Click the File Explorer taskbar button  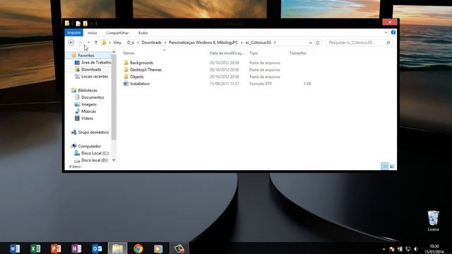tap(118, 248)
